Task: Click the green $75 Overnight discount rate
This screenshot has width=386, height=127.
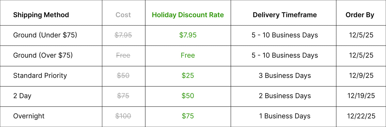Action: pyautogui.click(x=188, y=116)
